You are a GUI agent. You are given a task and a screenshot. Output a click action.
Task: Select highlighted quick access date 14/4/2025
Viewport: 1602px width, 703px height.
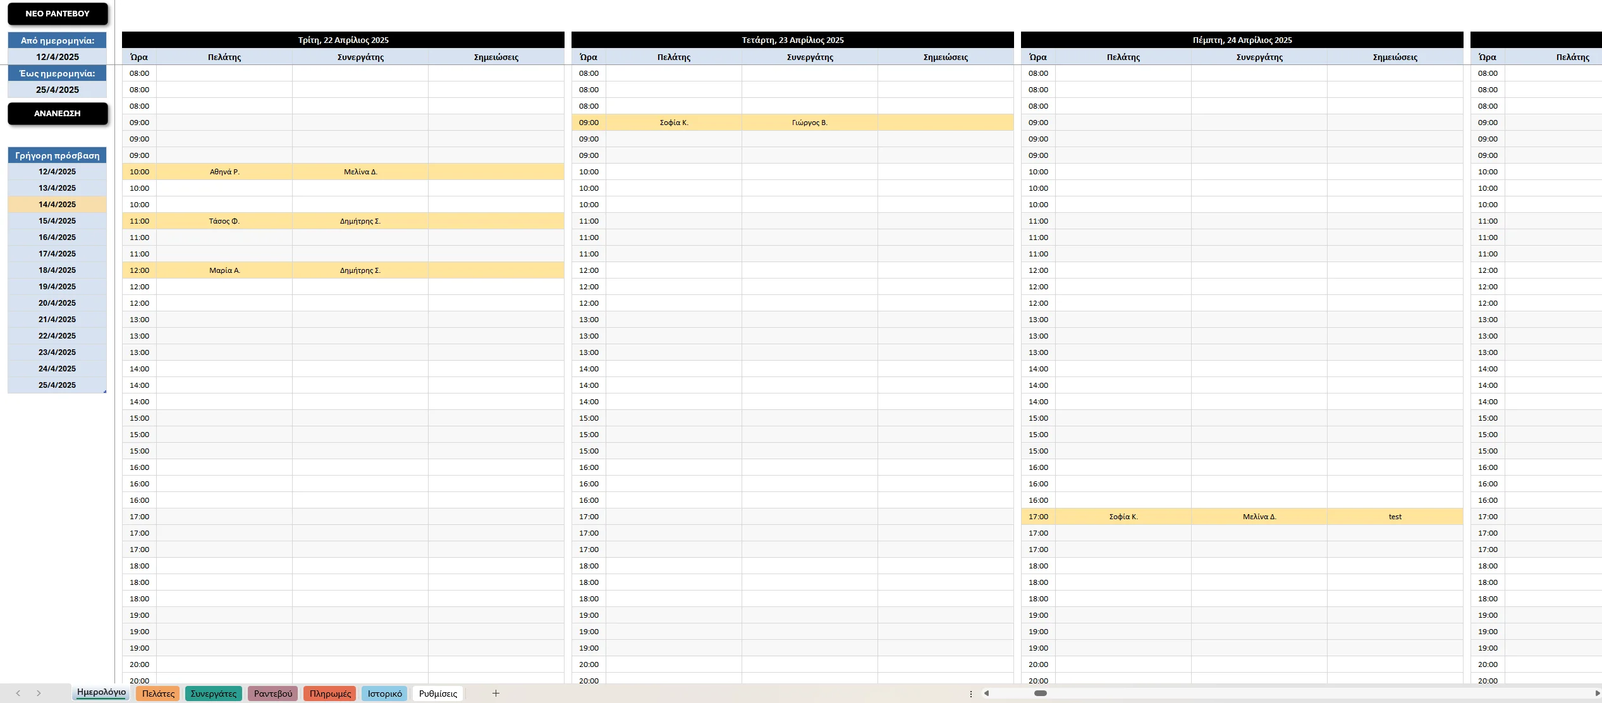pos(58,205)
